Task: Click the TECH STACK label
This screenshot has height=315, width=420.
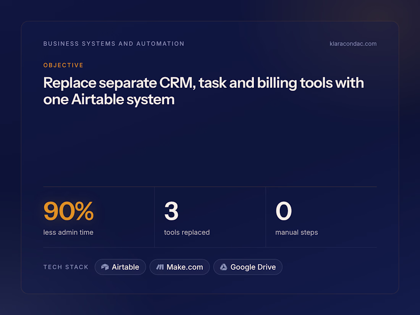Action: pyautogui.click(x=66, y=267)
